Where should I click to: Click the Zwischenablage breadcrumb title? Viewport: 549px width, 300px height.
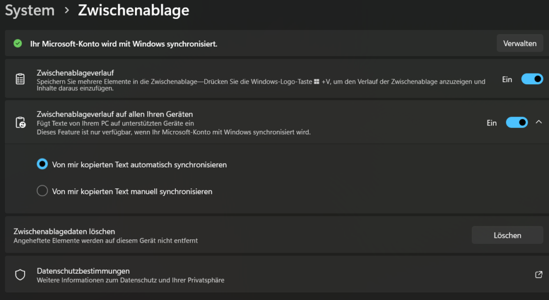133,11
